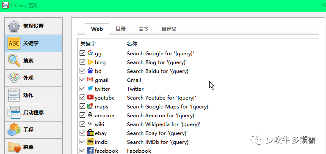This screenshot has height=154, width=326.
Task: Open the 搜索 settings section
Action: click(x=33, y=61)
